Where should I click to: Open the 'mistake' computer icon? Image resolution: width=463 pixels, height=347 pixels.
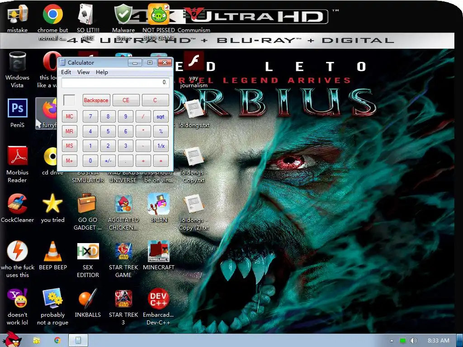click(18, 19)
